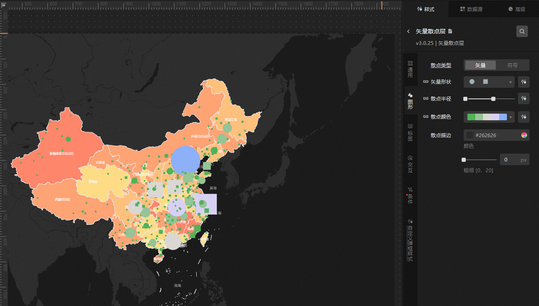Open the 条件 side tab
The width and height of the screenshot is (539, 306).
click(x=410, y=196)
